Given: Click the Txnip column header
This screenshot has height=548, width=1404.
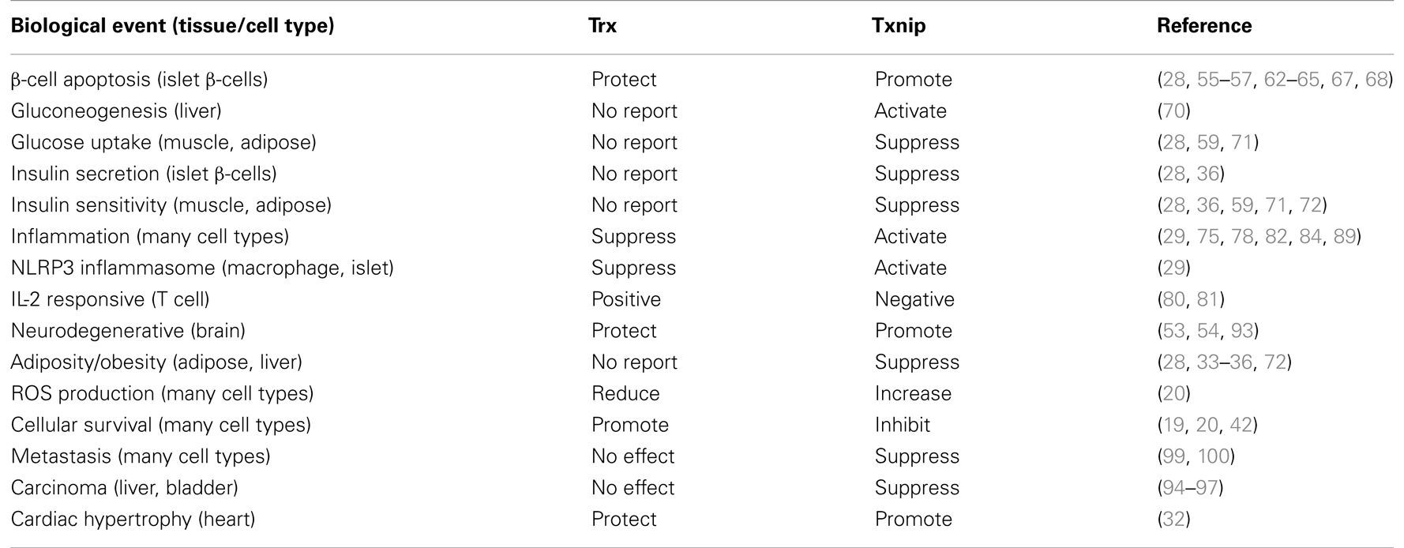Looking at the screenshot, I should tap(899, 26).
